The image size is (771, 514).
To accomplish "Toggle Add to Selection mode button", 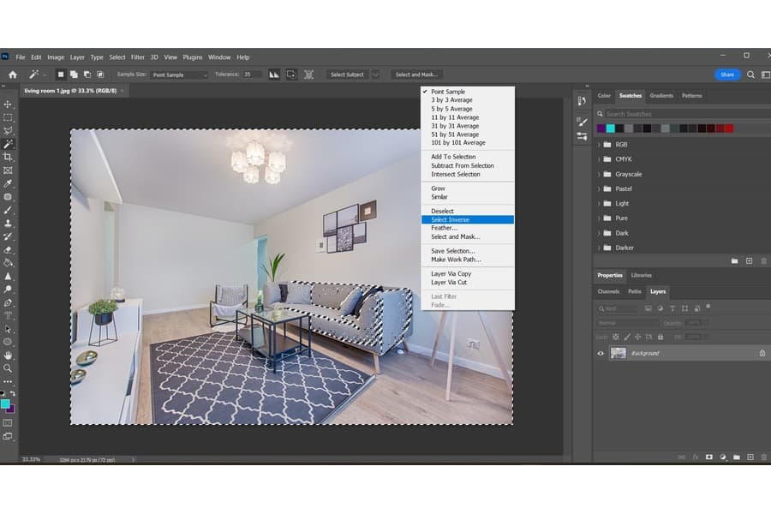I will pos(74,75).
